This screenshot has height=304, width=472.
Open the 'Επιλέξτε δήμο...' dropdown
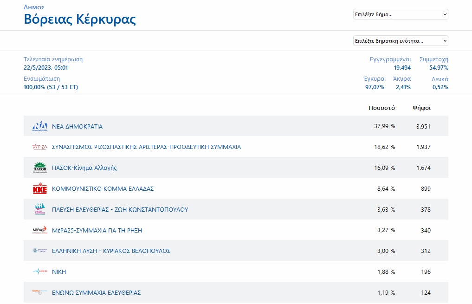coord(401,14)
